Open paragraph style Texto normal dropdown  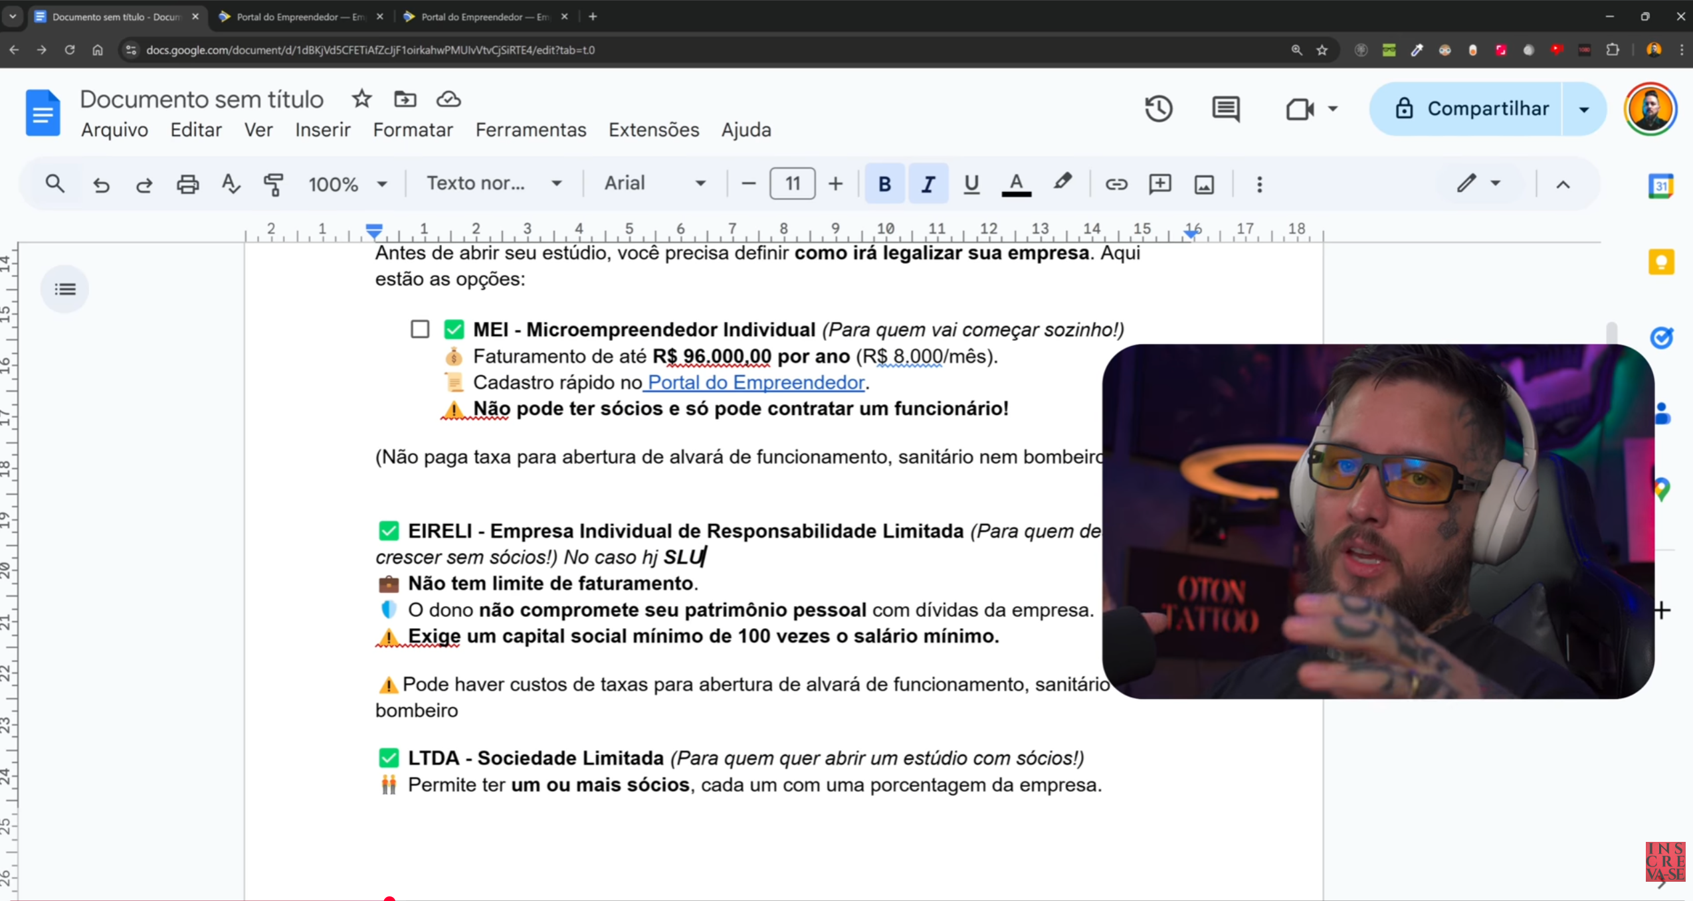click(x=494, y=183)
